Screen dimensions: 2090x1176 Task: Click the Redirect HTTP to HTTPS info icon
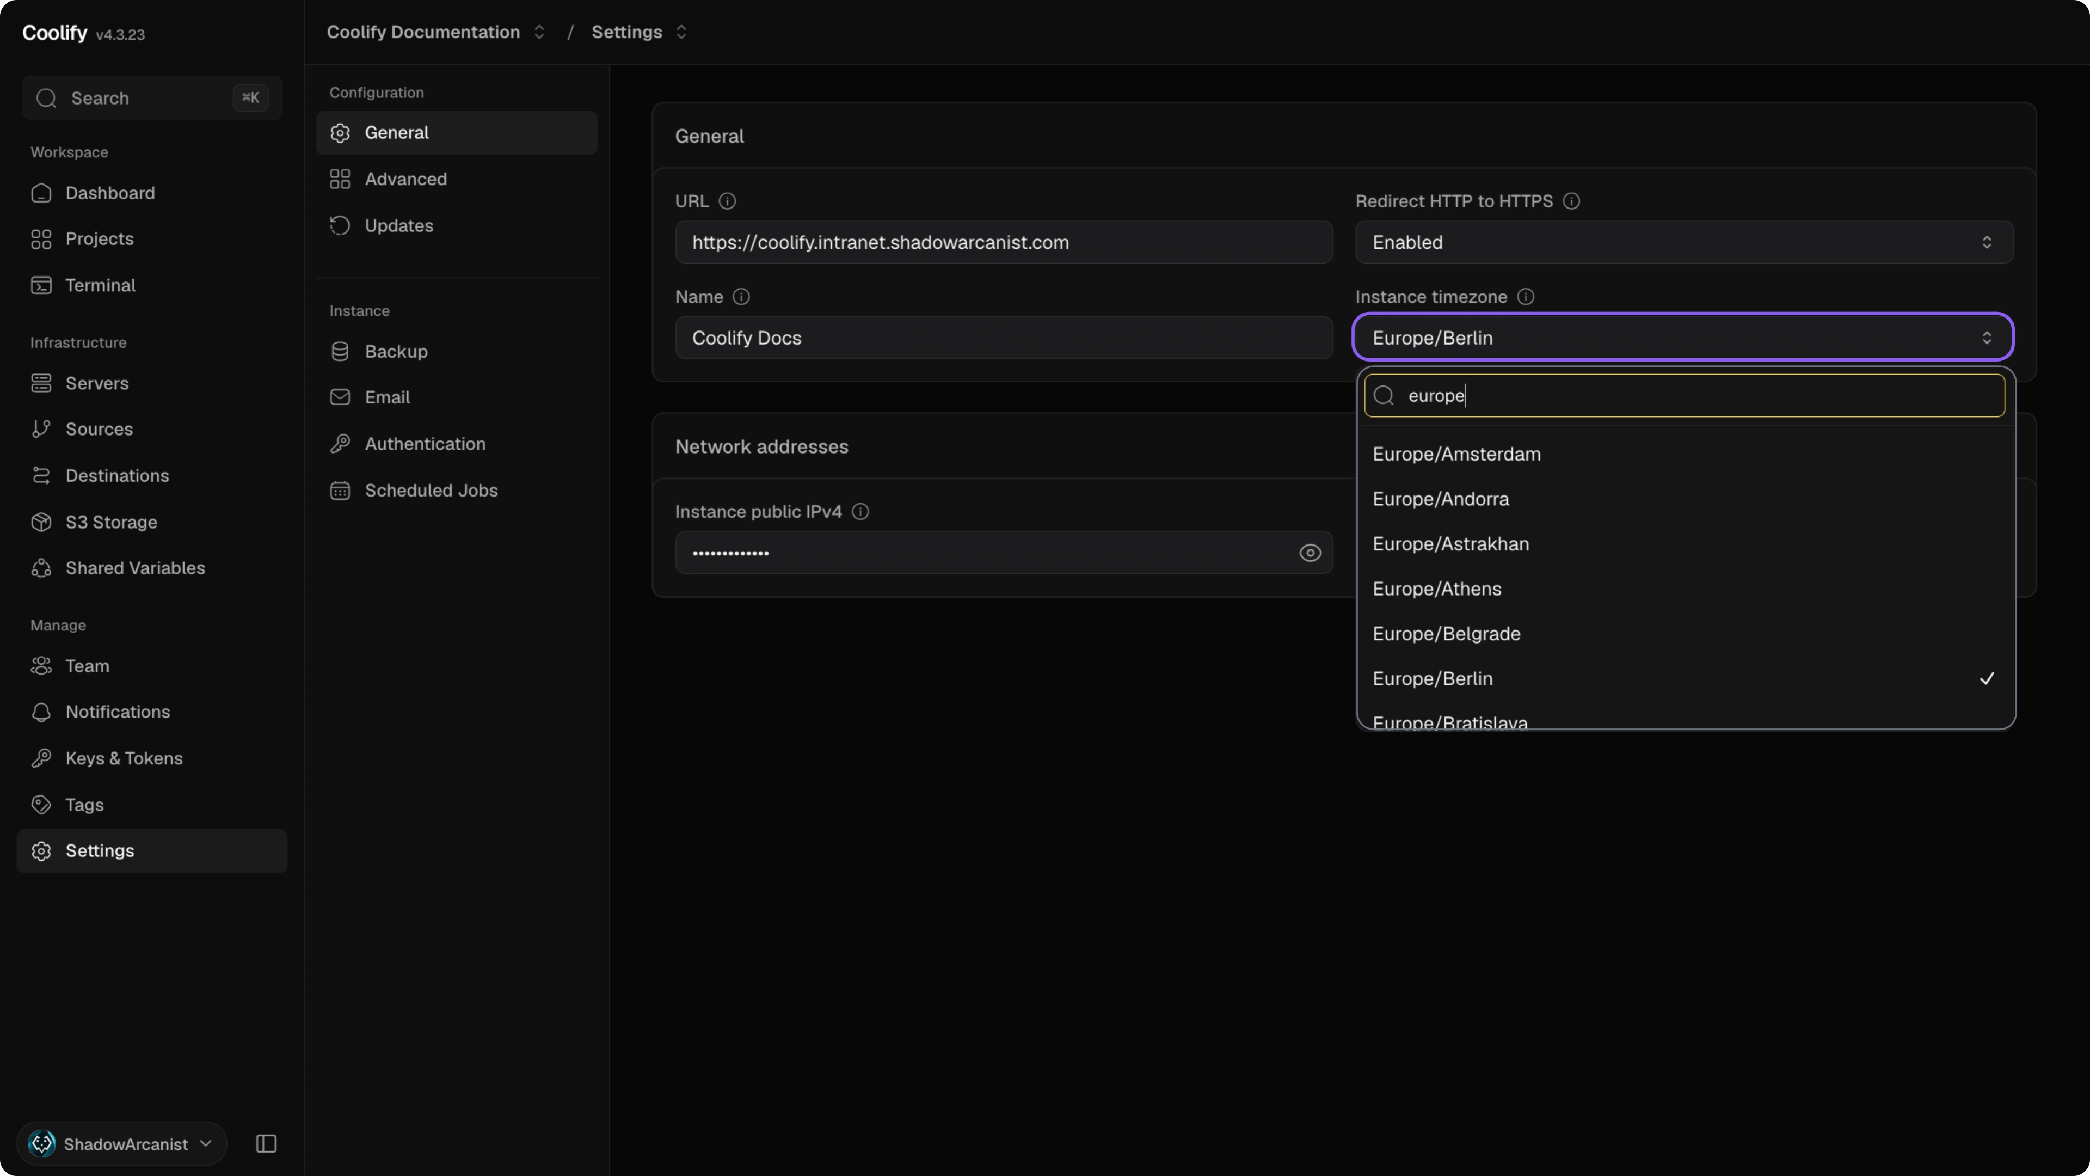coord(1571,201)
